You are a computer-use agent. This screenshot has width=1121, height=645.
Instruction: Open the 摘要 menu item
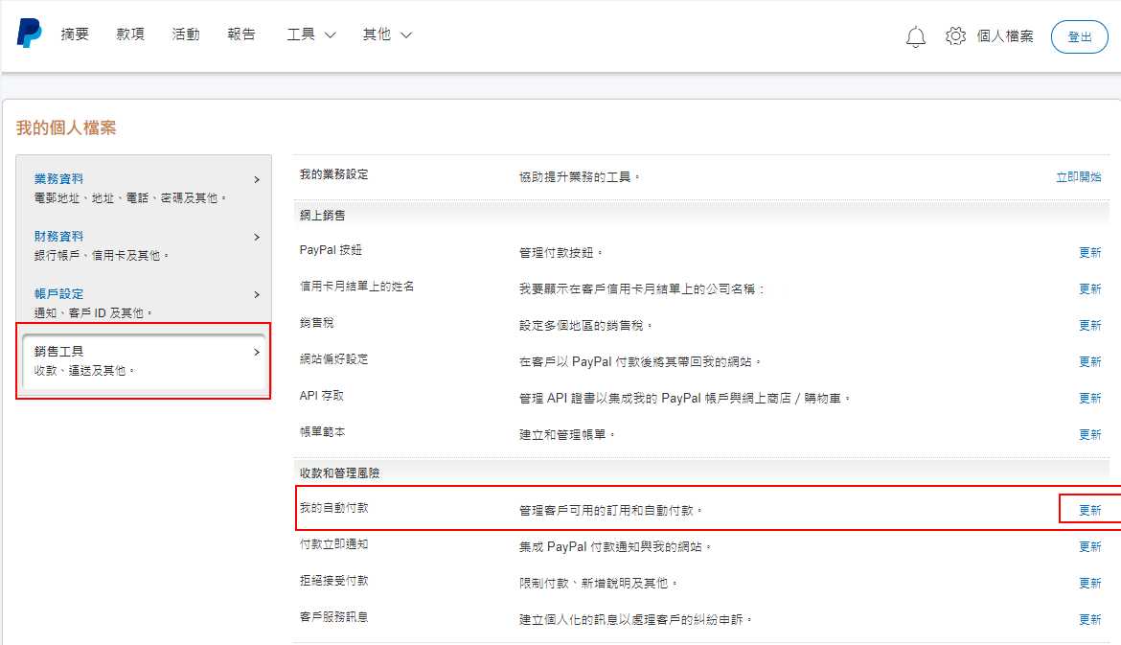75,35
